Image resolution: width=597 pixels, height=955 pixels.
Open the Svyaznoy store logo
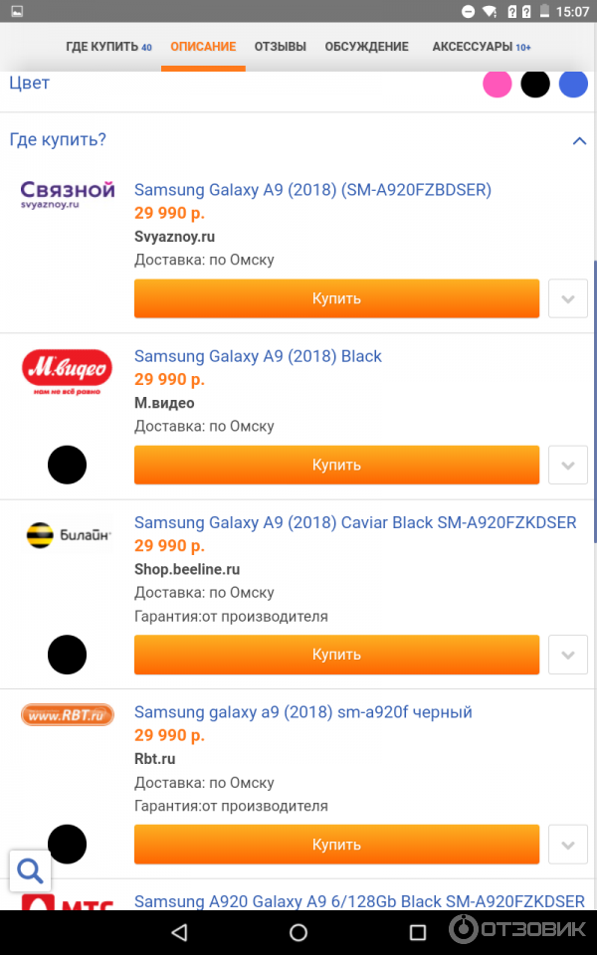click(x=68, y=194)
